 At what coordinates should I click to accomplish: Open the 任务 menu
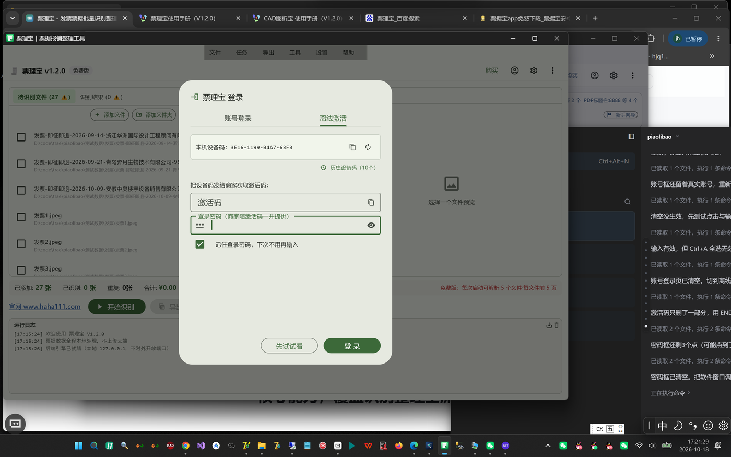point(242,53)
